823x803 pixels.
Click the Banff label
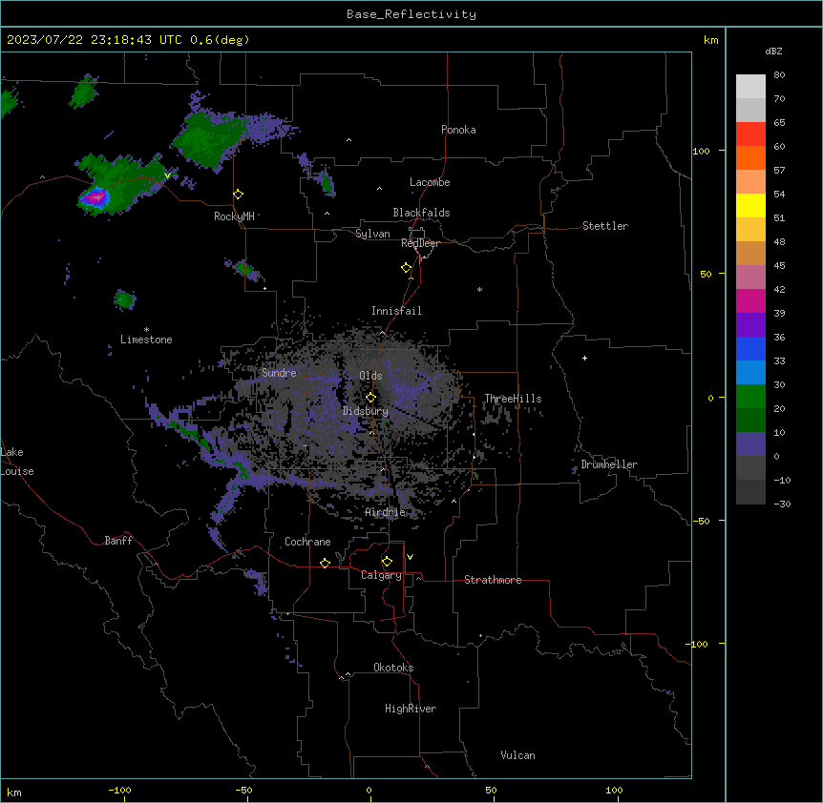(118, 541)
